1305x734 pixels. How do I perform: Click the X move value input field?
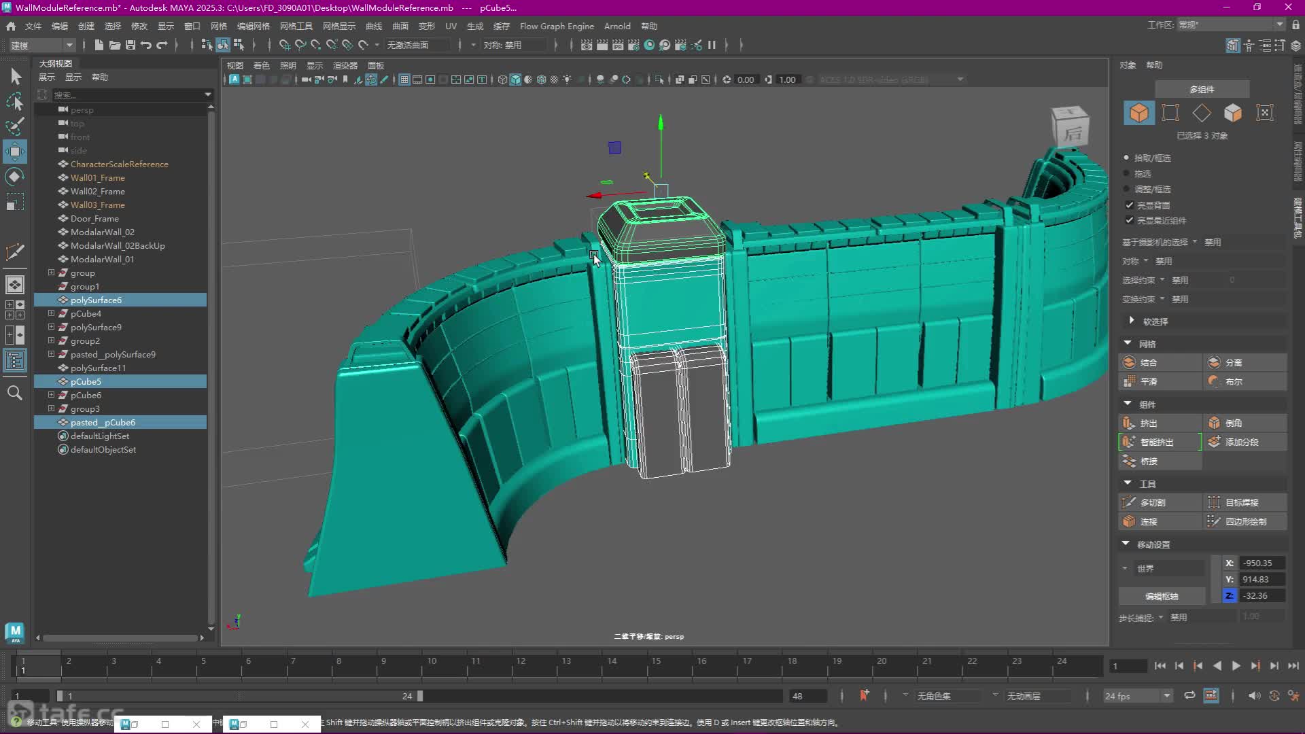pos(1261,563)
